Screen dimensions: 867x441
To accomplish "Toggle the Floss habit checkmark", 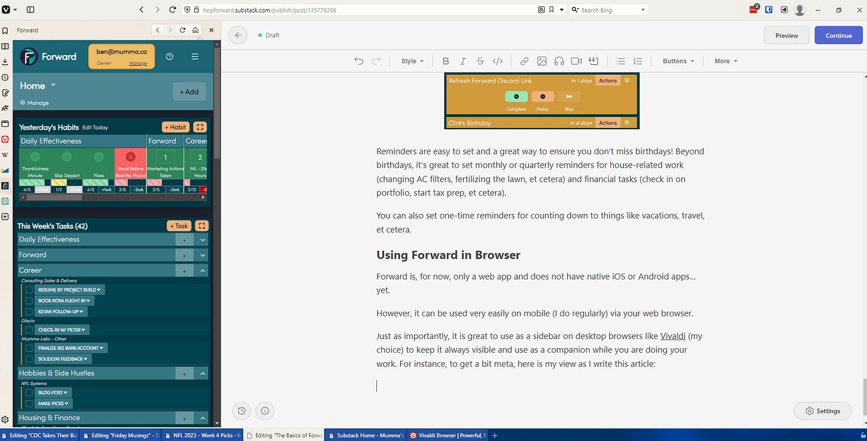I will tap(99, 157).
